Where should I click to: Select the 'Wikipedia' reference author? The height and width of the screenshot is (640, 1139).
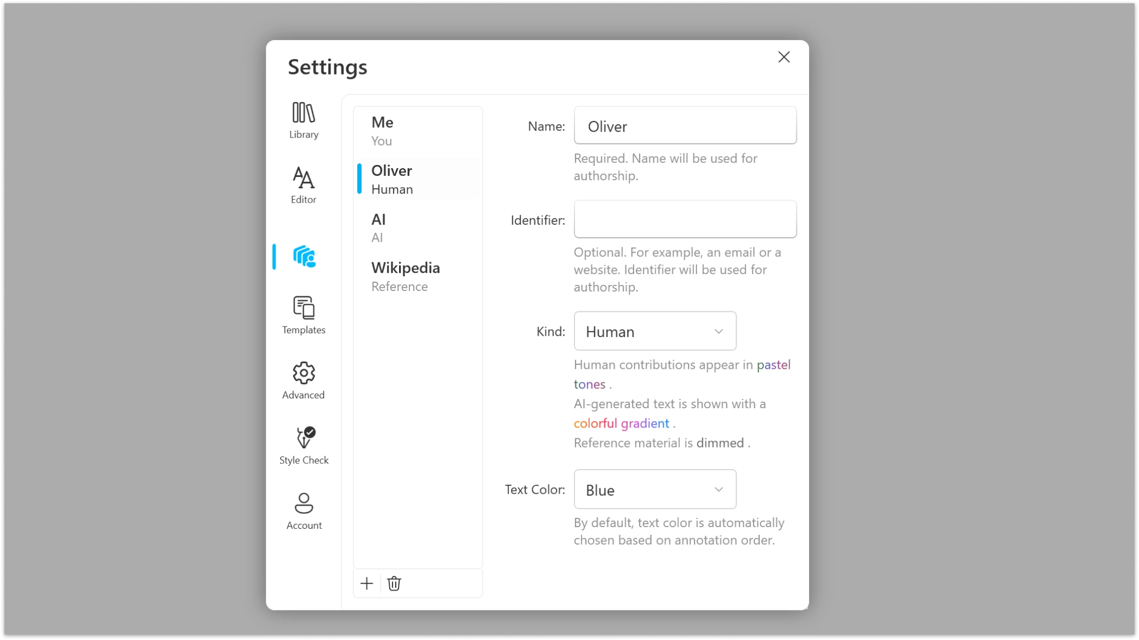tap(418, 276)
